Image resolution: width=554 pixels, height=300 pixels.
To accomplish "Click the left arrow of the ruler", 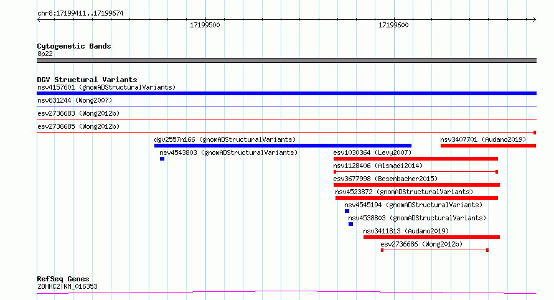I will click(39, 20).
